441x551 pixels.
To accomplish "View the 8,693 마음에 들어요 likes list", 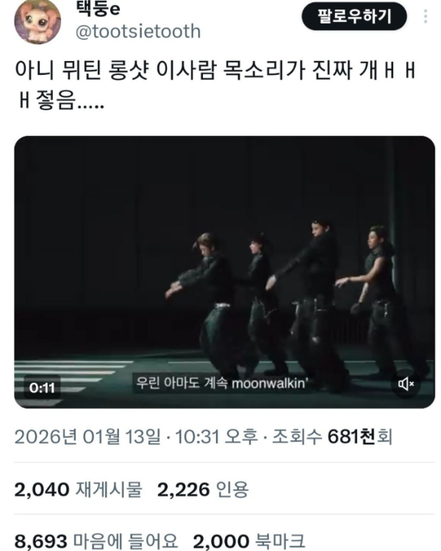I will (96, 541).
